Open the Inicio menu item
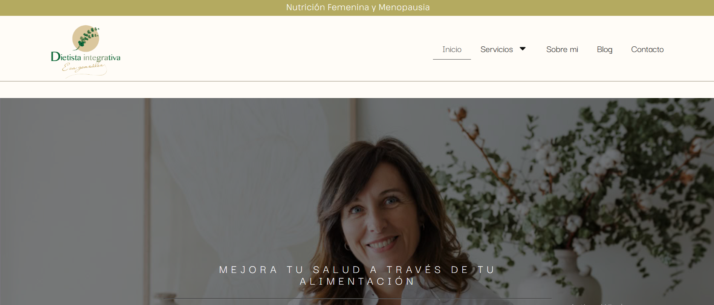The image size is (714, 305). coord(452,49)
